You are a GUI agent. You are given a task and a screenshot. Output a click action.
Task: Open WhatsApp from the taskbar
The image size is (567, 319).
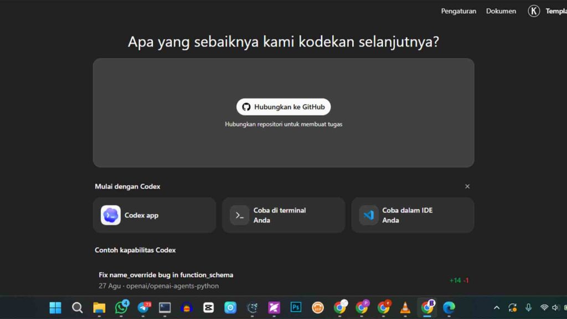121,307
